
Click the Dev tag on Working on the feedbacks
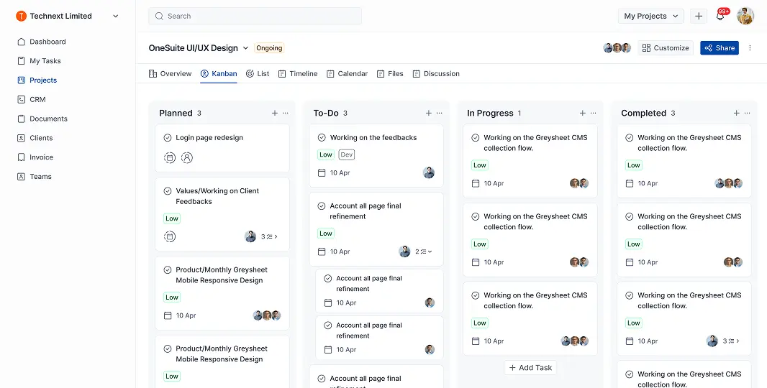click(346, 155)
